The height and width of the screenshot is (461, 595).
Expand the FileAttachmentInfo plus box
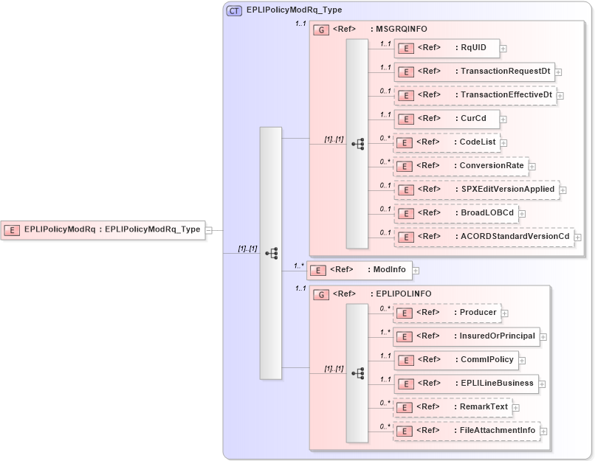544,431
